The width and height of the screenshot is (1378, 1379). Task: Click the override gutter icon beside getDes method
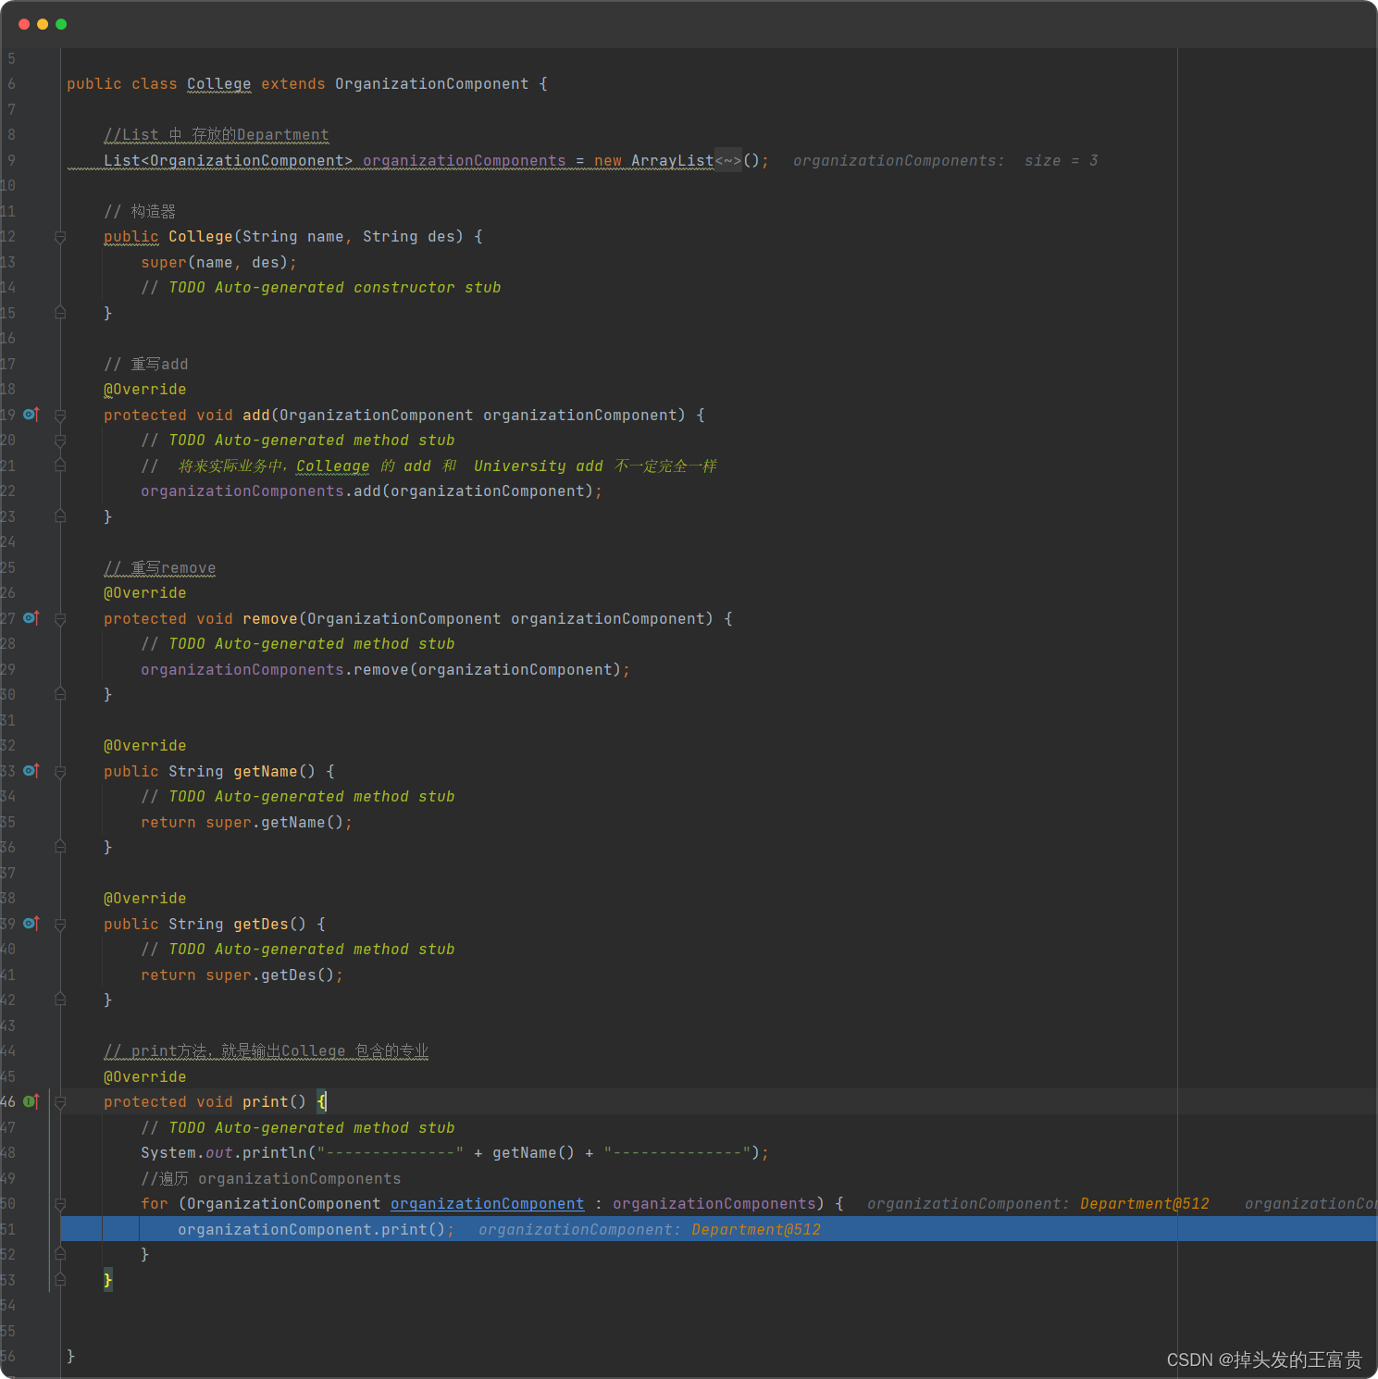click(31, 924)
